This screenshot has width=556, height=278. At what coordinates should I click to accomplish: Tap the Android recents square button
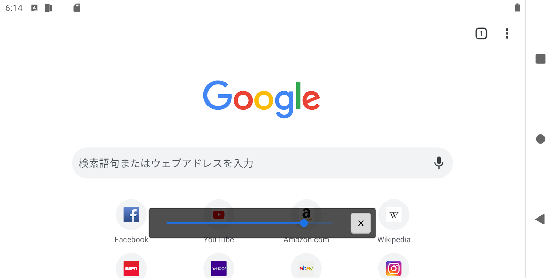point(540,59)
